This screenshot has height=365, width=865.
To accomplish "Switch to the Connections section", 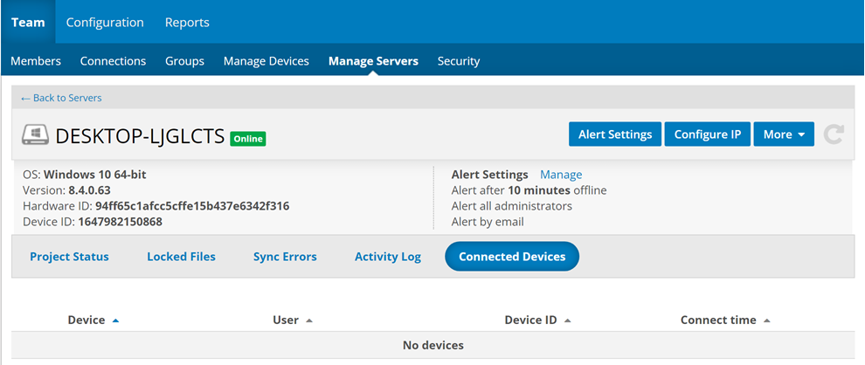I will click(113, 61).
